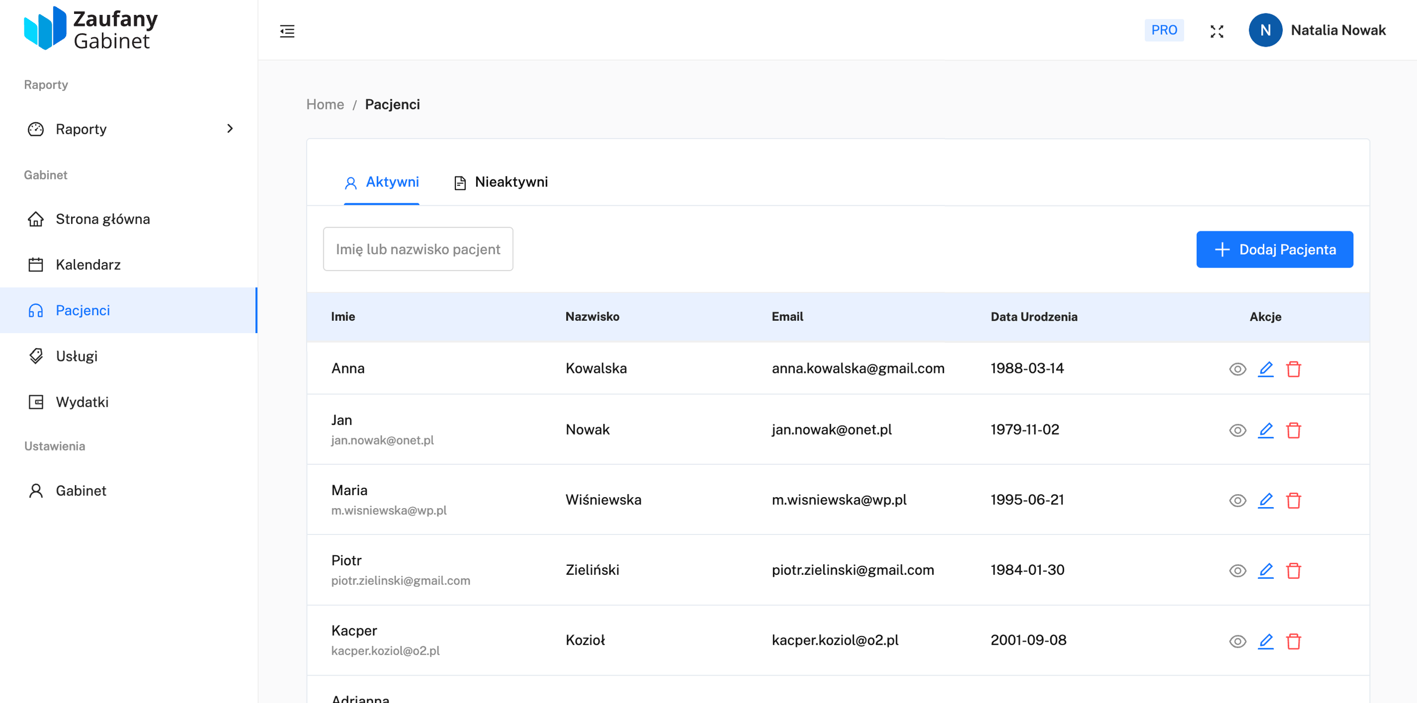This screenshot has width=1417, height=703.
Task: Switch to the Aktywni tab
Action: 382,182
